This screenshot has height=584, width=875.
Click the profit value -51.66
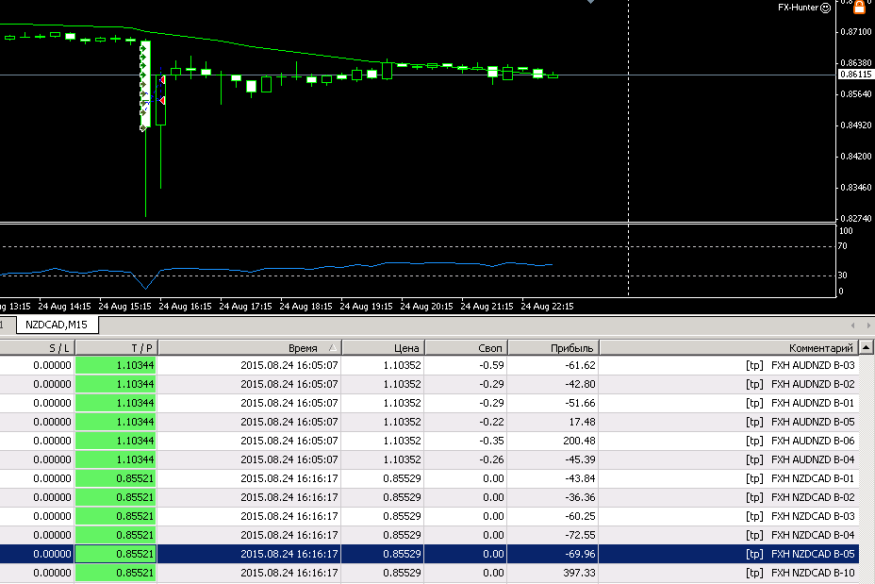(580, 403)
